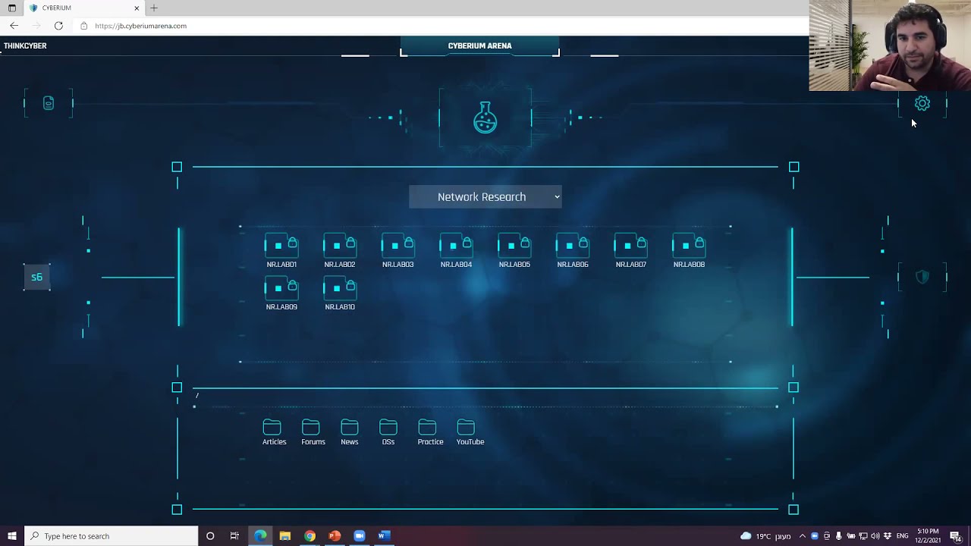Open the NR.LAB02 locked lab folder
971x546 pixels.
340,250
